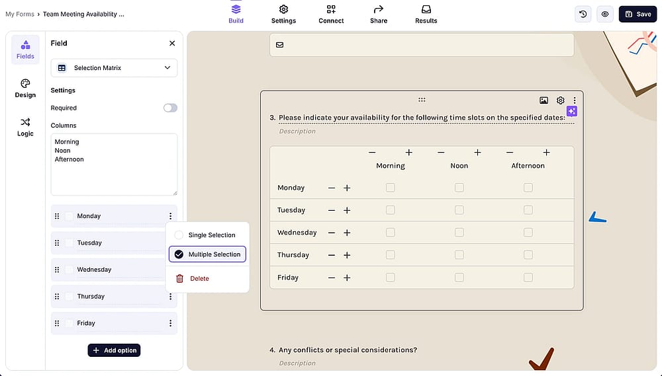
Task: Click Thursday option drag handle
Action: 57,296
